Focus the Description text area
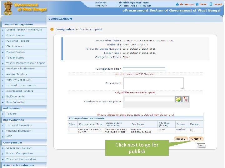Viewport: 225px width, 168px height. point(153,83)
